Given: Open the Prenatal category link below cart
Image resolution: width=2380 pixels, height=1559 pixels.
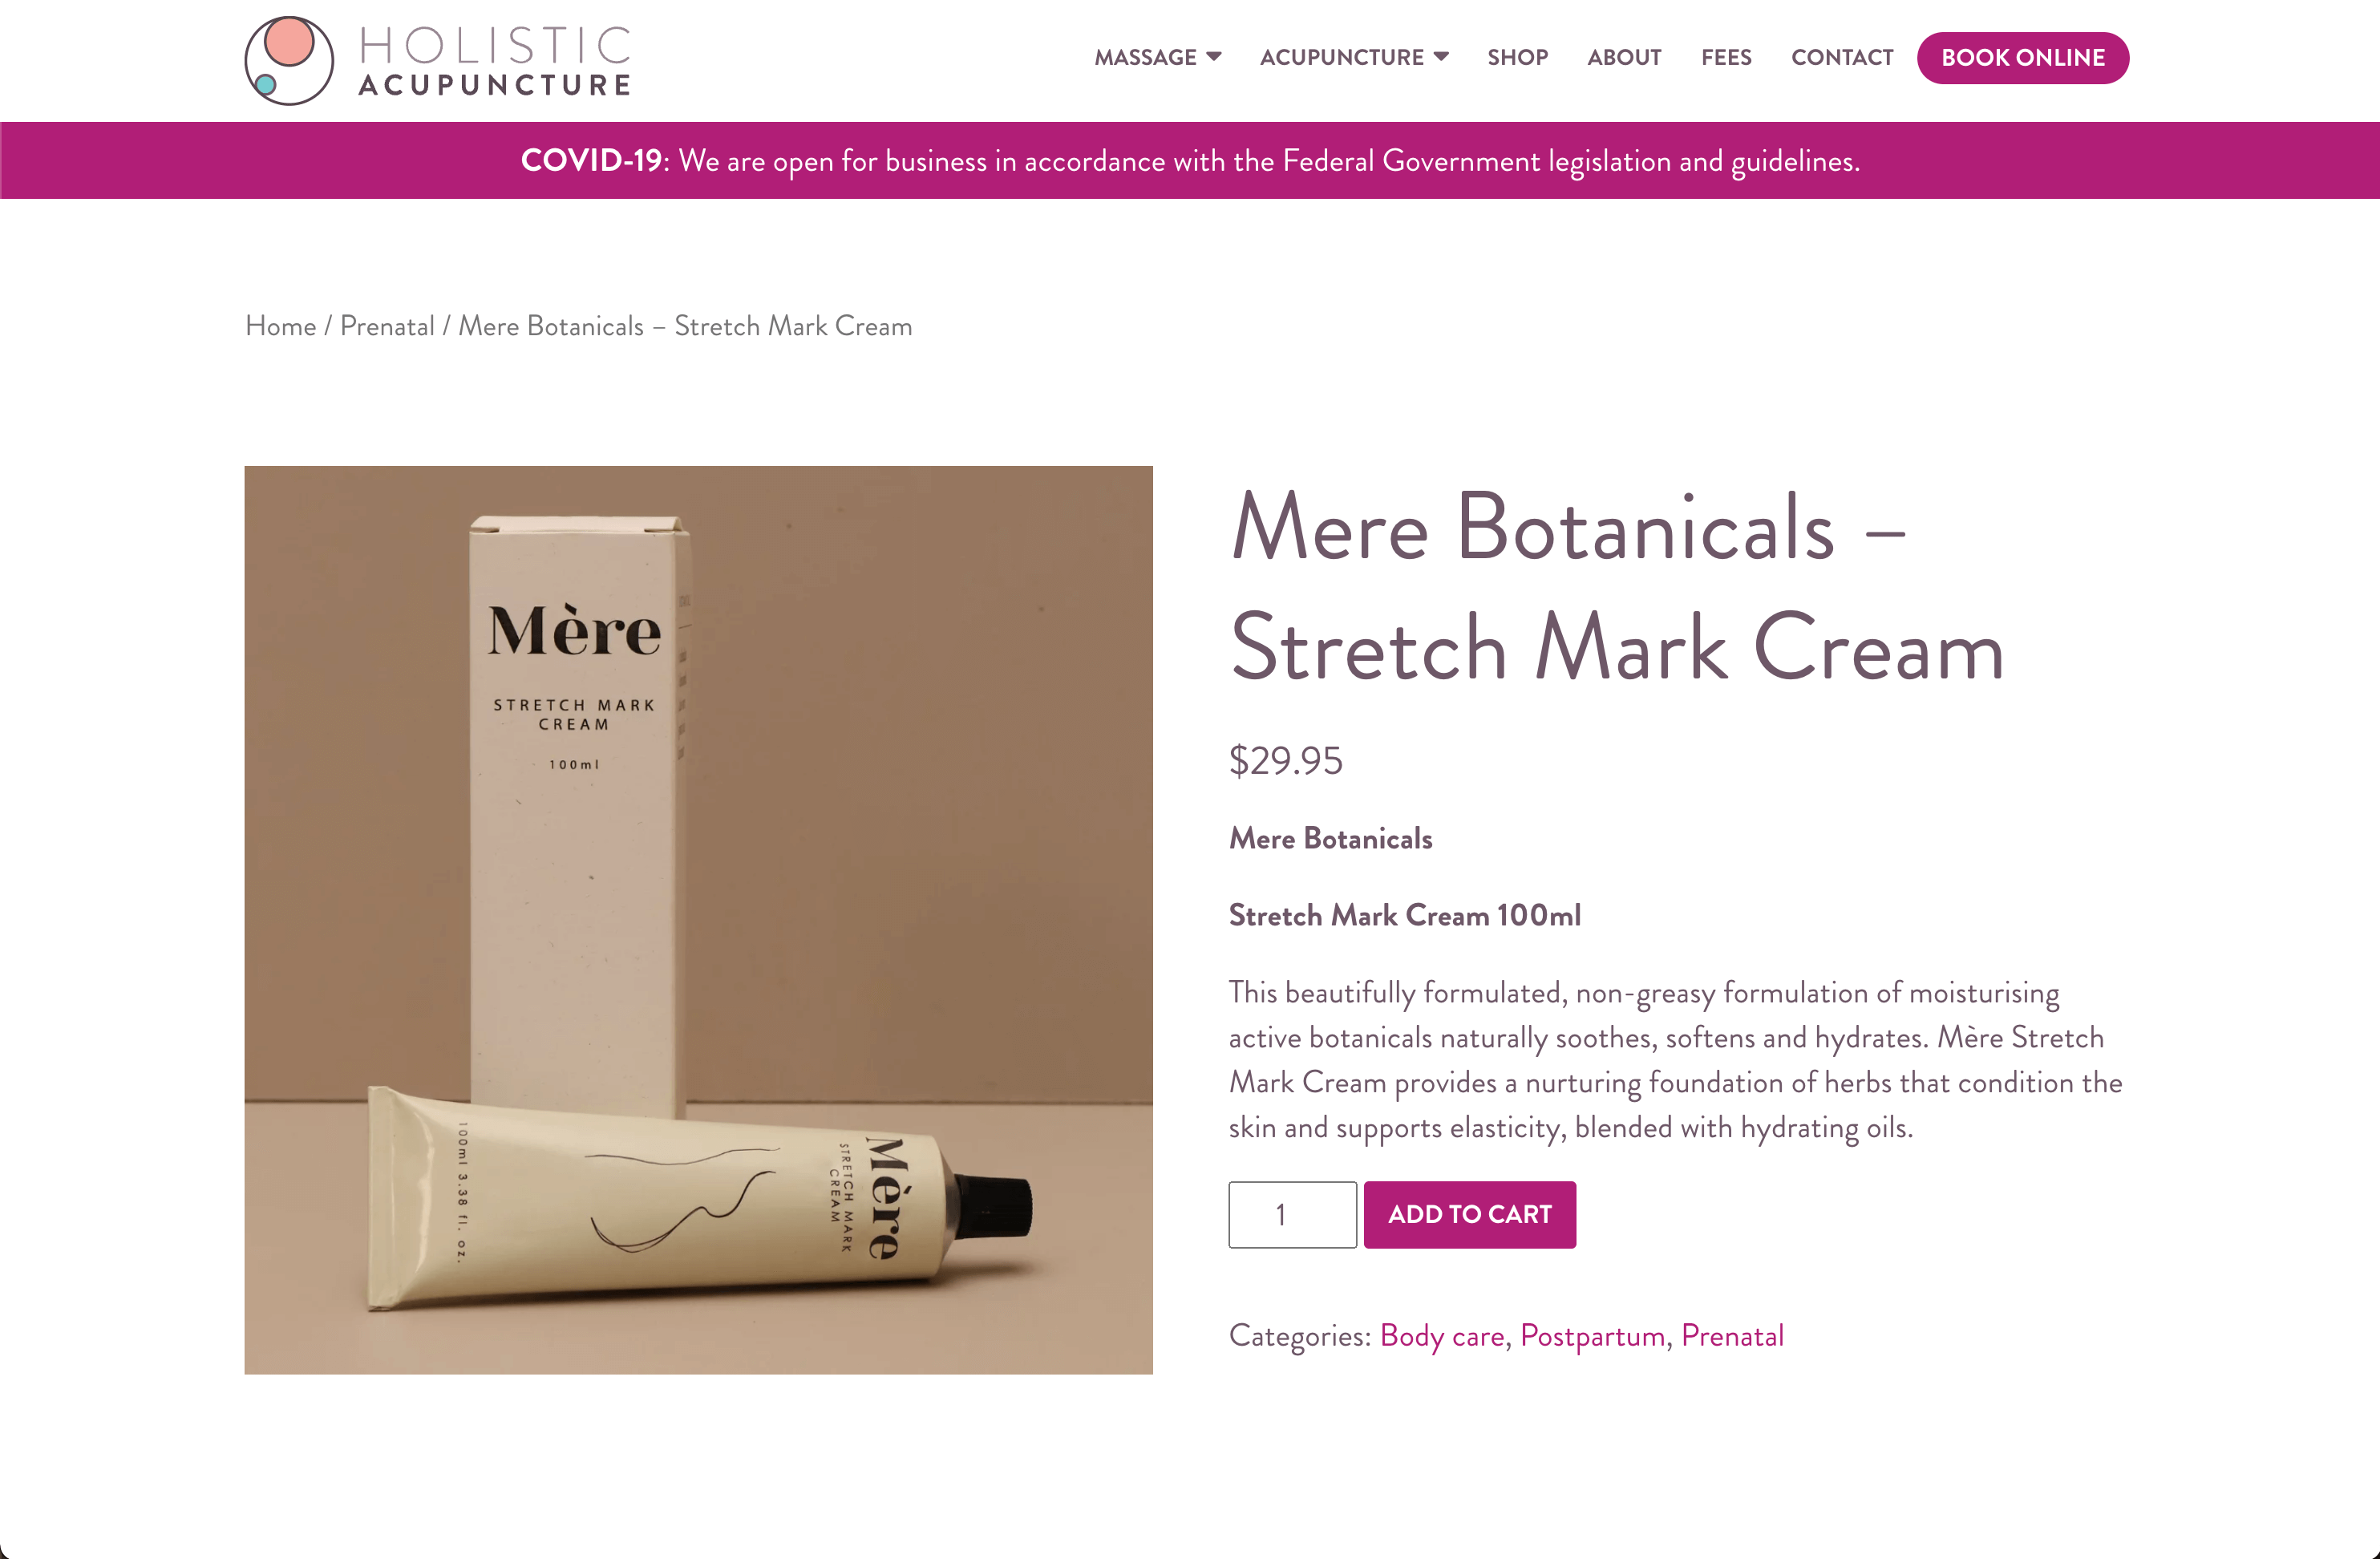Looking at the screenshot, I should [x=1732, y=1336].
